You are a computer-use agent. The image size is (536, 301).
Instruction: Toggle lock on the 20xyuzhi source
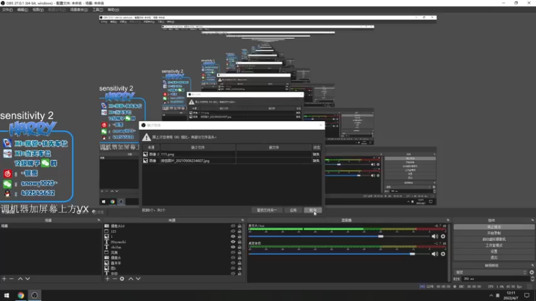[x=239, y=241]
